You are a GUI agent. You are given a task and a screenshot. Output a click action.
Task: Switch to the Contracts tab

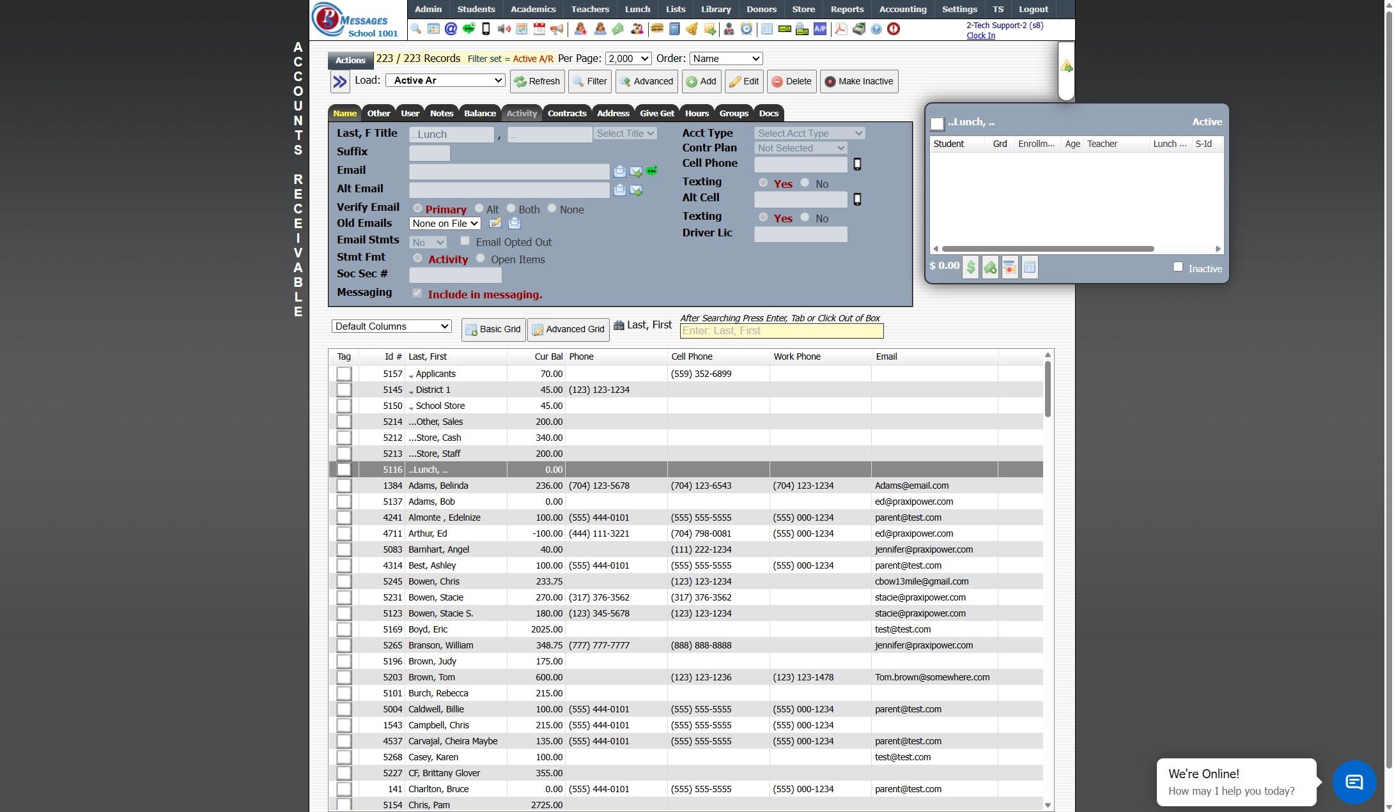pyautogui.click(x=566, y=113)
